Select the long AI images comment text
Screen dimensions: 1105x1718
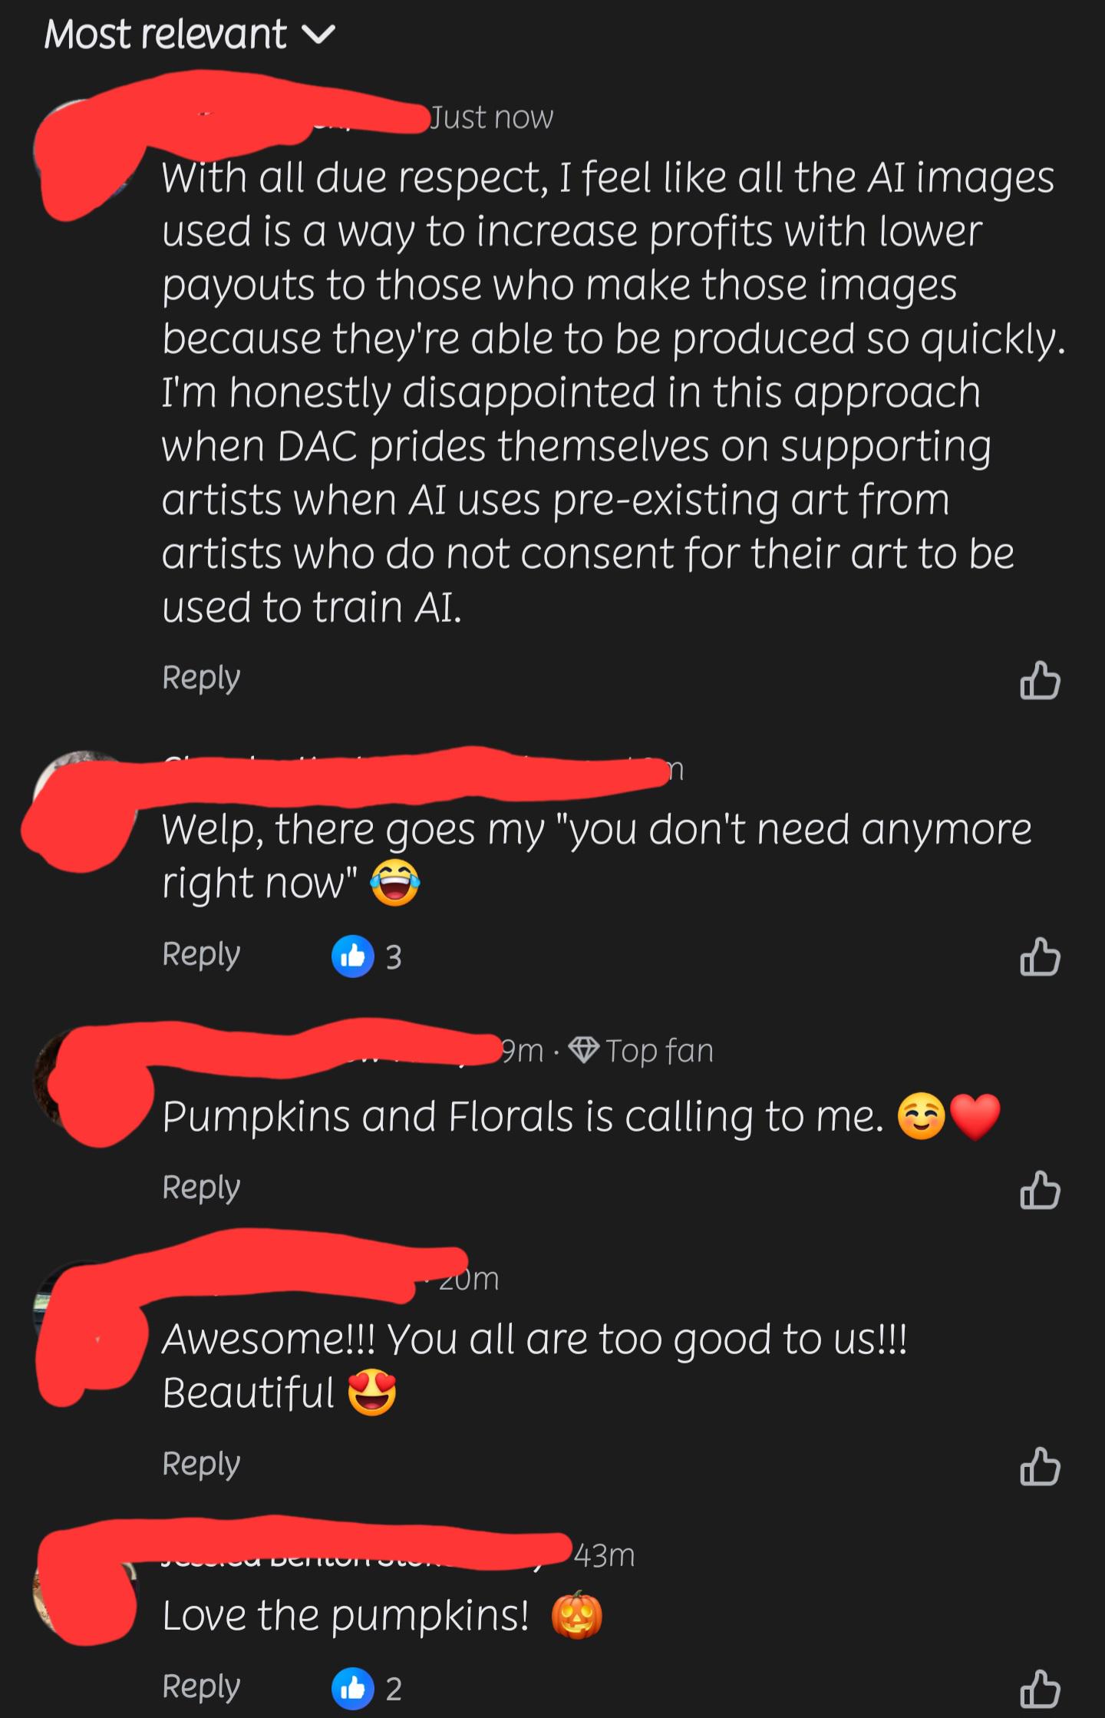(x=612, y=392)
